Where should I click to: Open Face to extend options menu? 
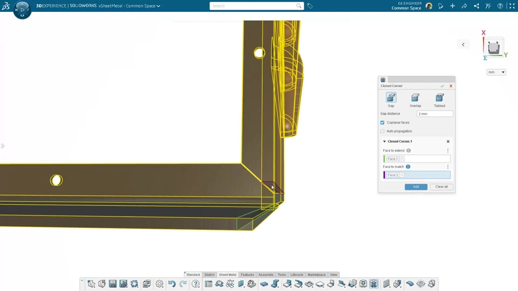point(448,150)
